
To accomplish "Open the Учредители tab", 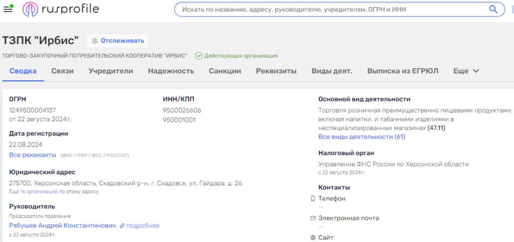I will click(110, 71).
